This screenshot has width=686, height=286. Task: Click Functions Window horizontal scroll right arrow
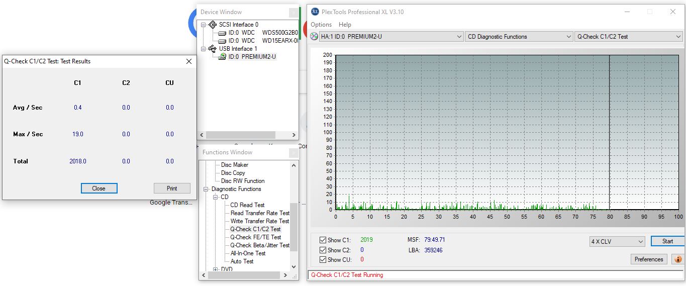tap(285, 275)
